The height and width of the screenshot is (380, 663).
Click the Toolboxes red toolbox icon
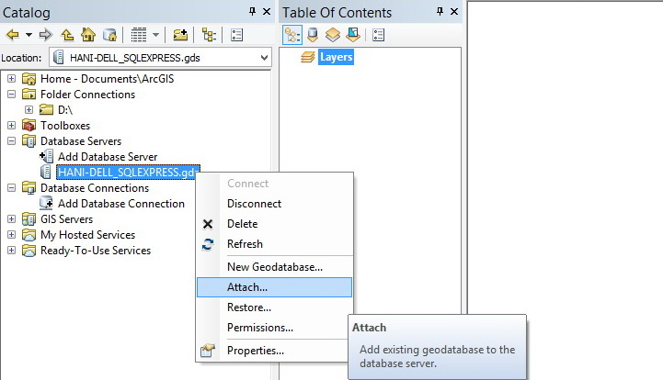tap(29, 126)
